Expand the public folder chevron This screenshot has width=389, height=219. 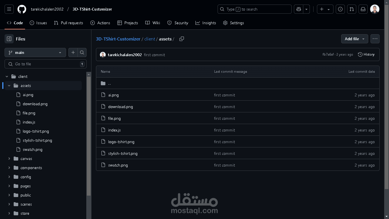click(x=9, y=195)
